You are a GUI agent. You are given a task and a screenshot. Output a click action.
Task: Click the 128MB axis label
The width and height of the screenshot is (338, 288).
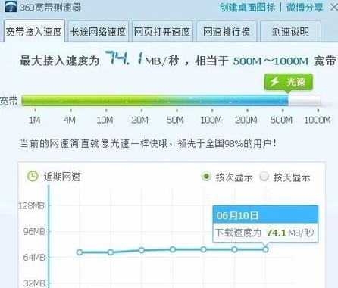[x=31, y=205]
